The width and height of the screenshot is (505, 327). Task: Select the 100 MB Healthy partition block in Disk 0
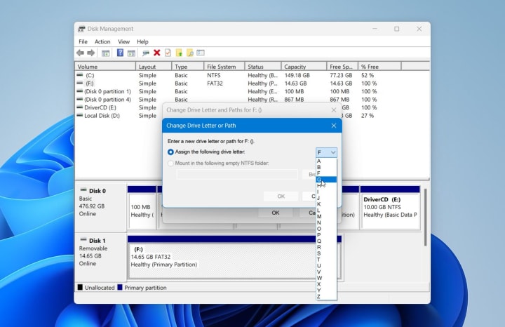click(142, 208)
